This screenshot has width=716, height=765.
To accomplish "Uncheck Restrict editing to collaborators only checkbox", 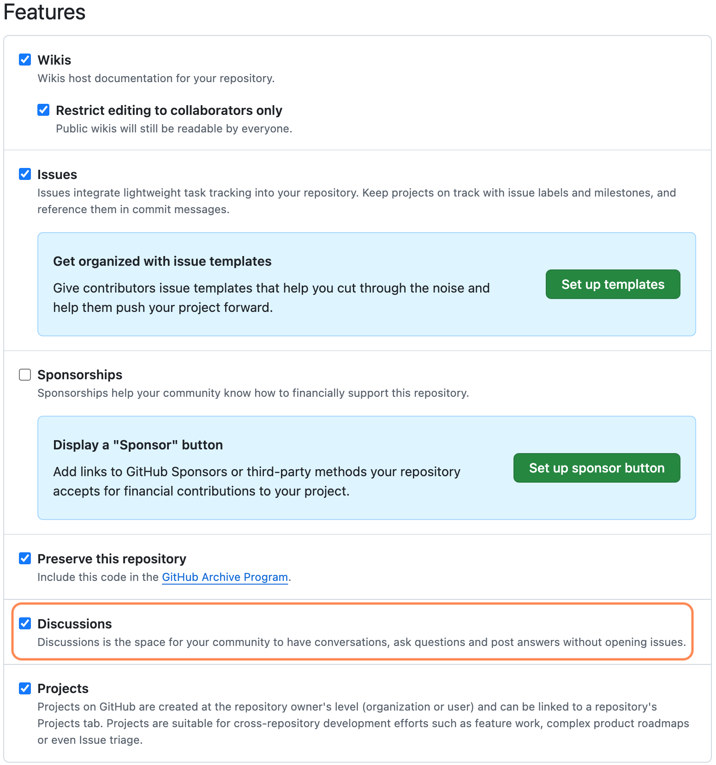I will click(43, 110).
